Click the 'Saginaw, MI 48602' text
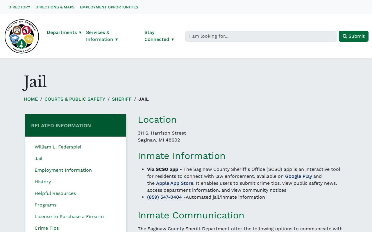 [159, 140]
